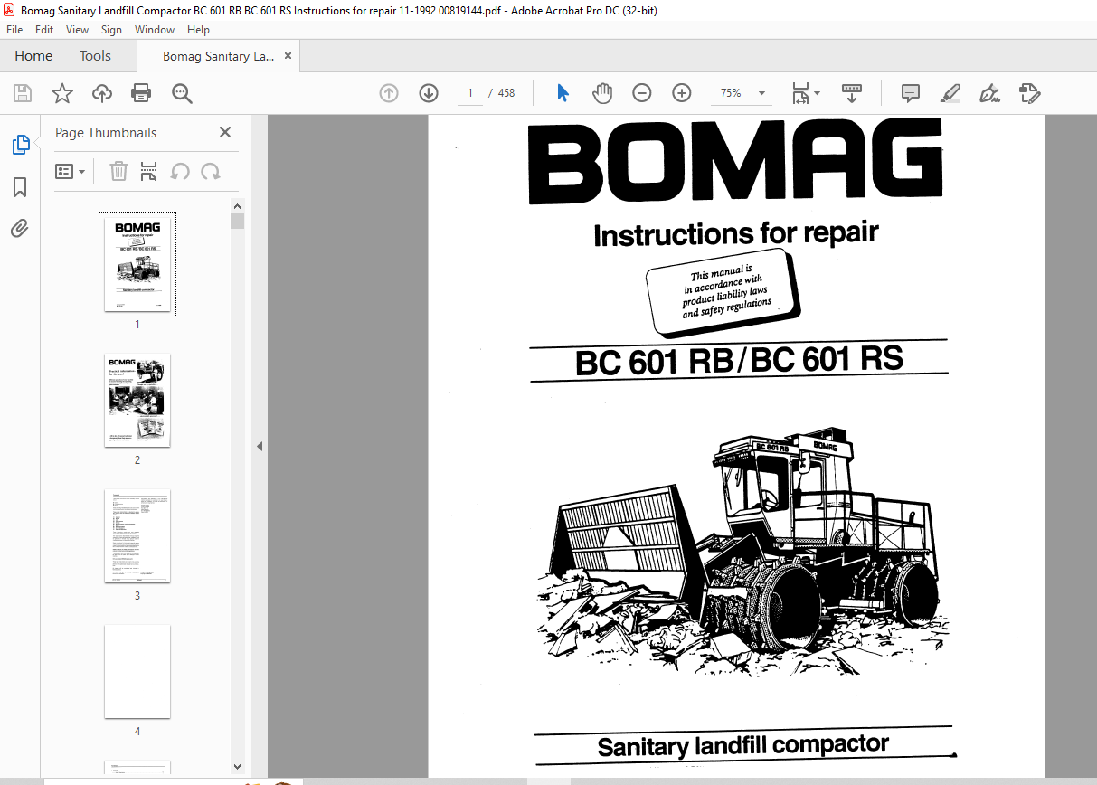
Task: Open the View menu
Action: pyautogui.click(x=78, y=30)
